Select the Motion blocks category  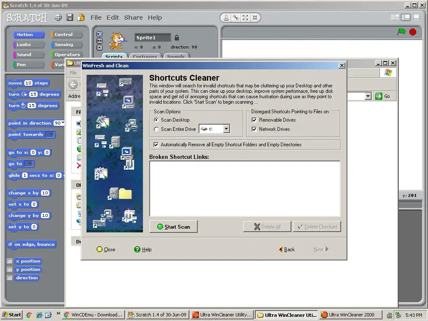28,35
